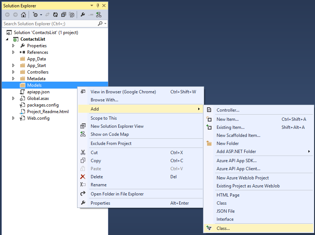315x235 pixels.
Task: Expand the Global.asax node
Action: 13,98
